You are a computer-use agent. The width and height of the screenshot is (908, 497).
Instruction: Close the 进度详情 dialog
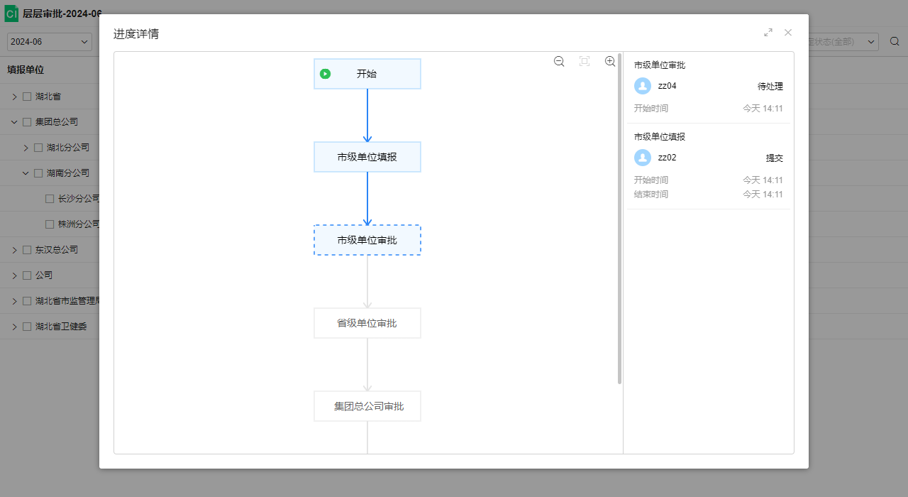point(788,33)
